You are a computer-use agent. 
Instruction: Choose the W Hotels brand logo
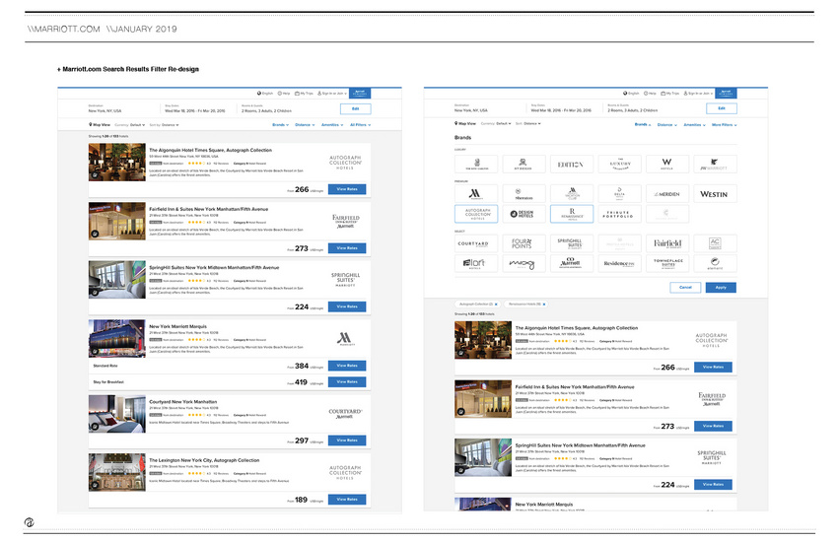pyautogui.click(x=667, y=164)
